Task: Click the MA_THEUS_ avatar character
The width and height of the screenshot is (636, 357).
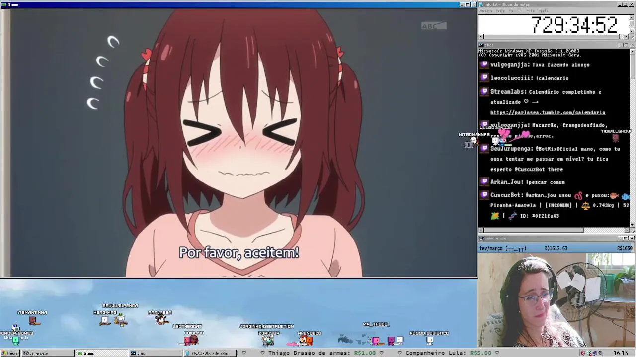Action: pyautogui.click(x=376, y=340)
